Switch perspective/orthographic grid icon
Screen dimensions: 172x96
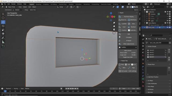[114, 33]
